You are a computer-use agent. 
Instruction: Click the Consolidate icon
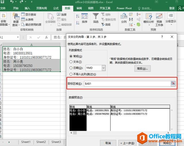[139, 14]
